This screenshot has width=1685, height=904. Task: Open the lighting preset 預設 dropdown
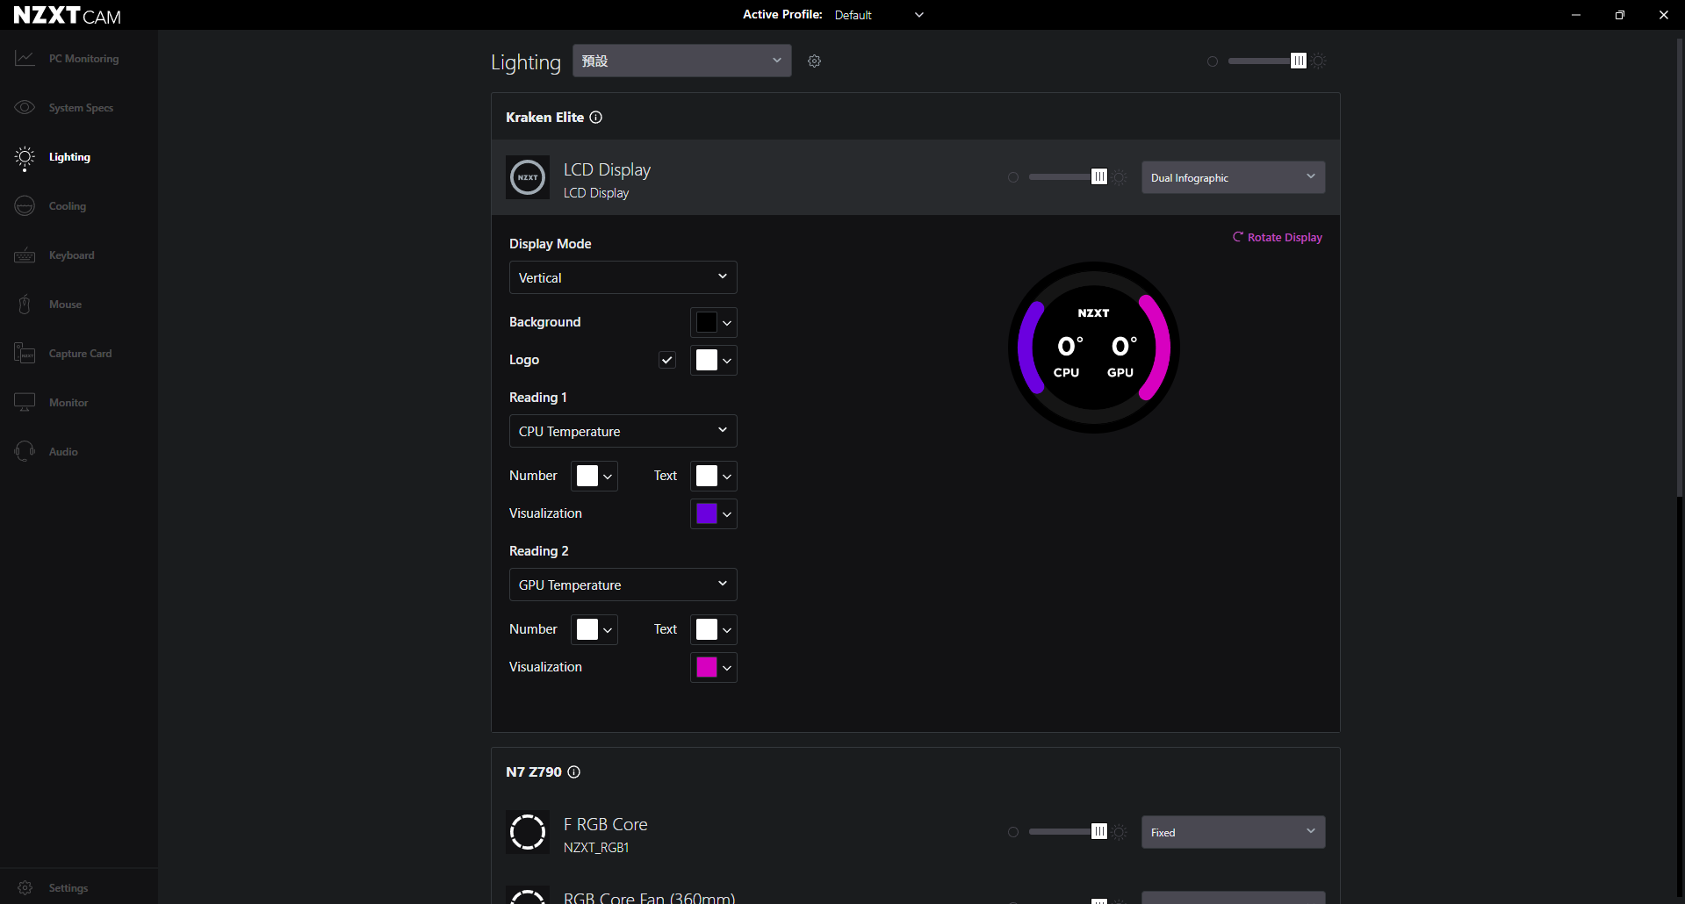(x=682, y=61)
